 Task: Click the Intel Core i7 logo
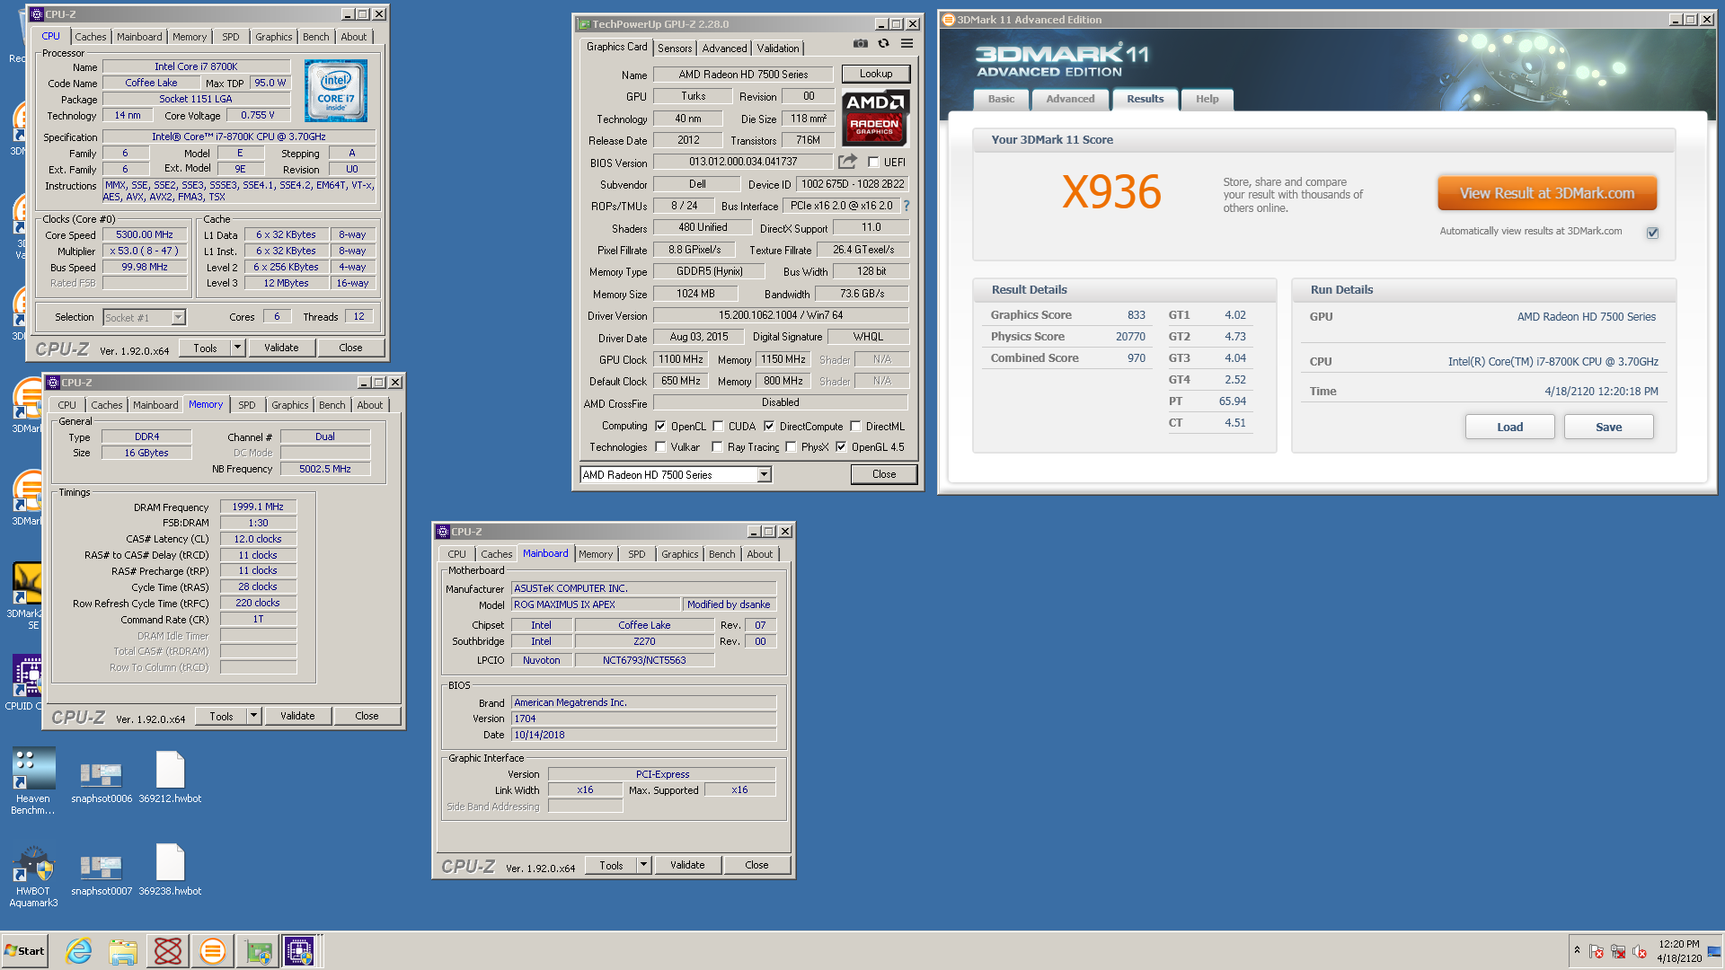(336, 91)
